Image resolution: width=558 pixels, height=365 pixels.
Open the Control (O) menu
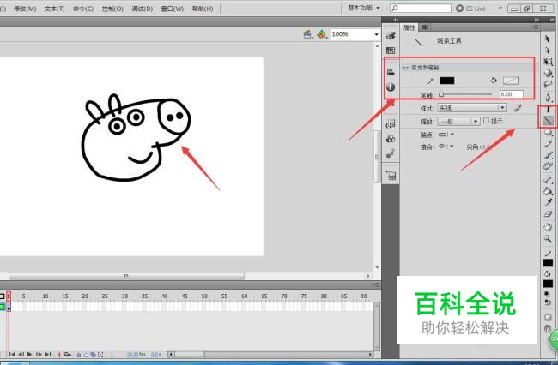[x=112, y=9]
